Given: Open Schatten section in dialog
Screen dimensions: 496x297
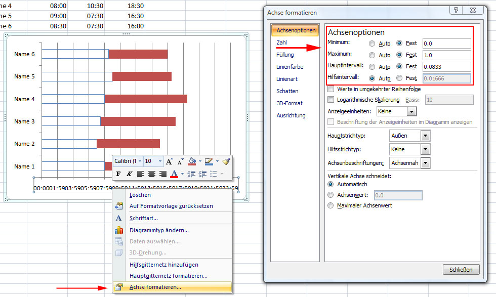Looking at the screenshot, I should tap(287, 91).
